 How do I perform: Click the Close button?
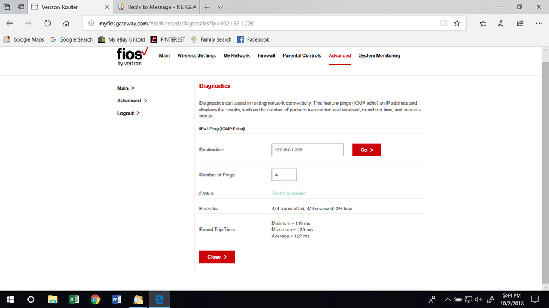click(217, 257)
